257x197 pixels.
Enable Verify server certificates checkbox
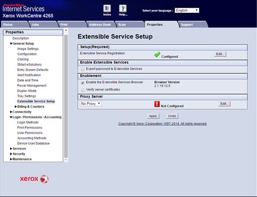pyautogui.click(x=83, y=90)
